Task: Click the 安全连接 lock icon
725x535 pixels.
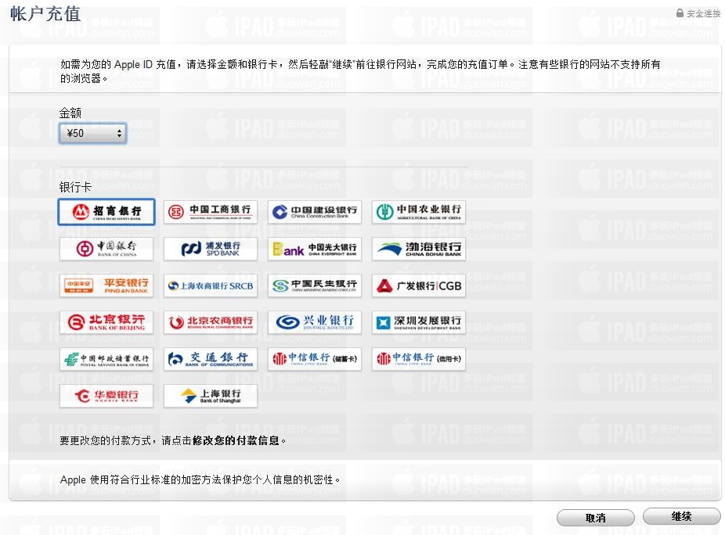Action: [680, 13]
